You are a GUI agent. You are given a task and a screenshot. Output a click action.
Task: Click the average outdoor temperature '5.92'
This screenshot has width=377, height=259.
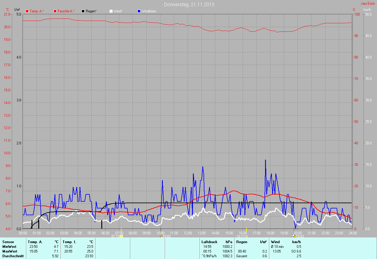[x=55, y=256]
